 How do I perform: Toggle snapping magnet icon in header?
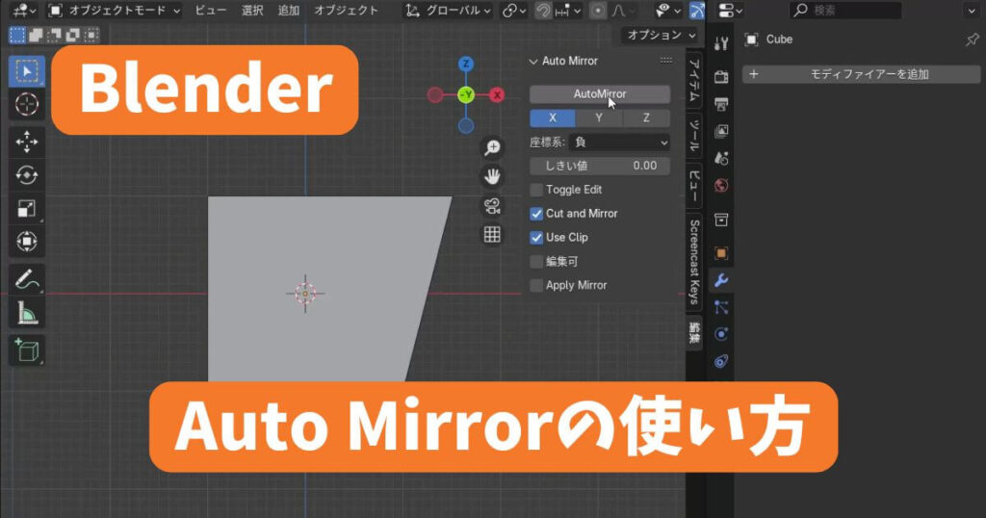(x=543, y=11)
